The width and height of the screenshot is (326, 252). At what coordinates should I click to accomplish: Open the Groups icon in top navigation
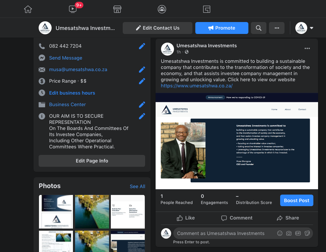pyautogui.click(x=162, y=9)
